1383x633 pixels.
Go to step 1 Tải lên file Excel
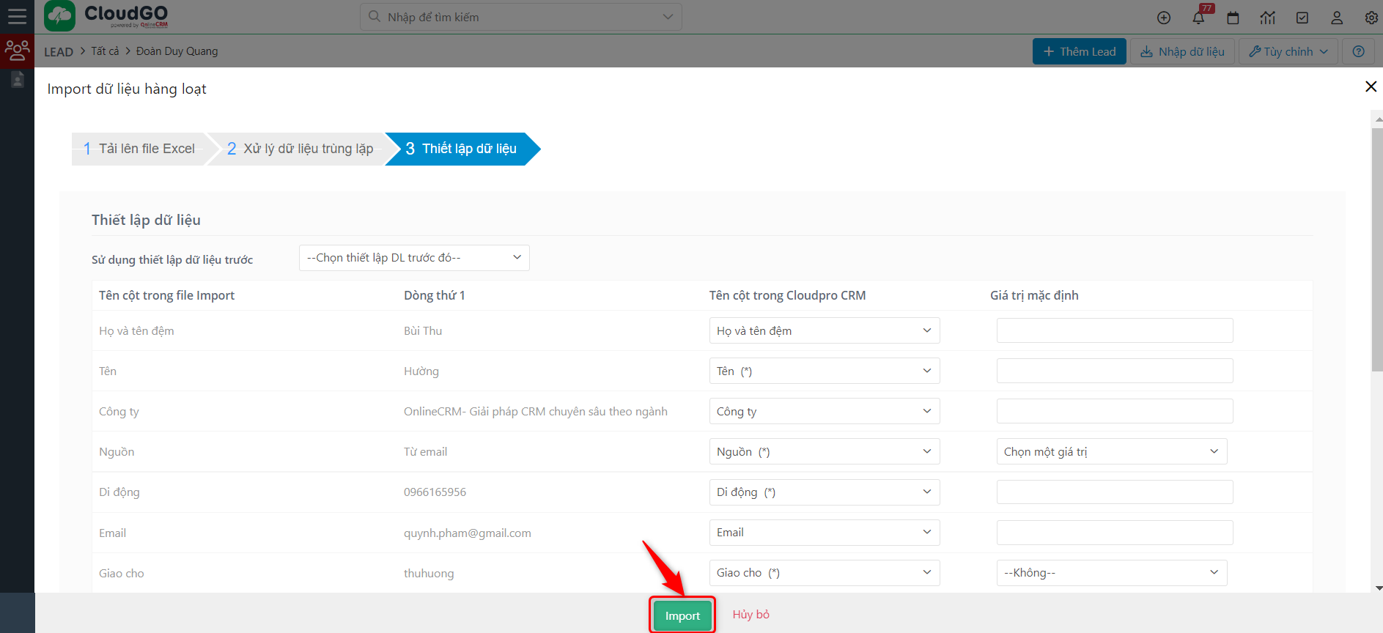click(139, 149)
